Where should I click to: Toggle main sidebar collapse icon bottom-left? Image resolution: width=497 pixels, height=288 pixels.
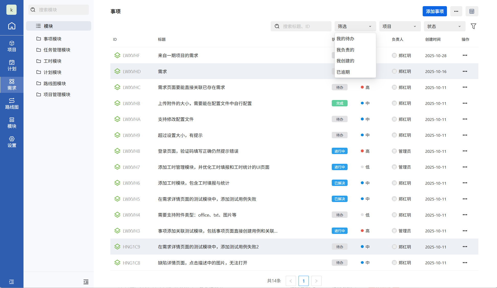tap(11, 282)
